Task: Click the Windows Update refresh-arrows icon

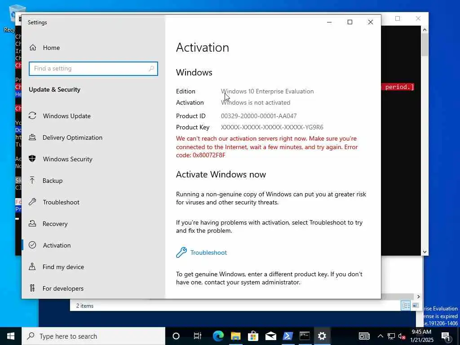Action: [32, 115]
